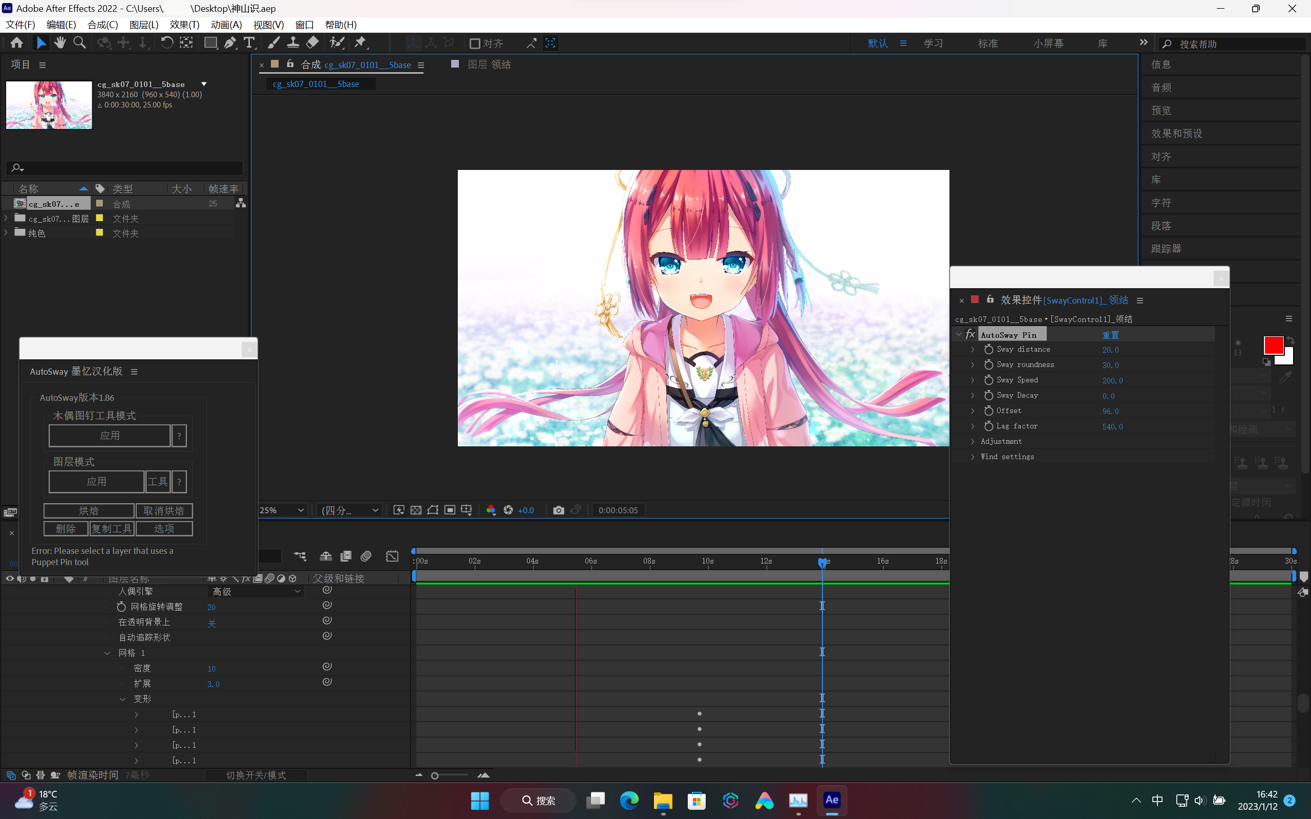Open File Explorer from taskbar
This screenshot has height=819, width=1311.
pos(663,801)
